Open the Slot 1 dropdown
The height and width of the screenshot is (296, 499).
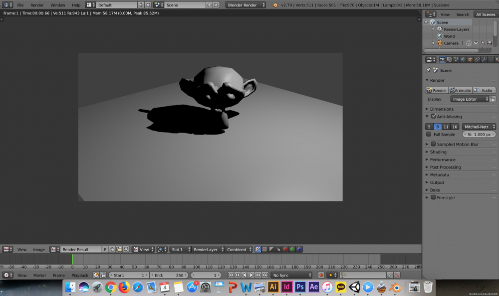pyautogui.click(x=180, y=249)
